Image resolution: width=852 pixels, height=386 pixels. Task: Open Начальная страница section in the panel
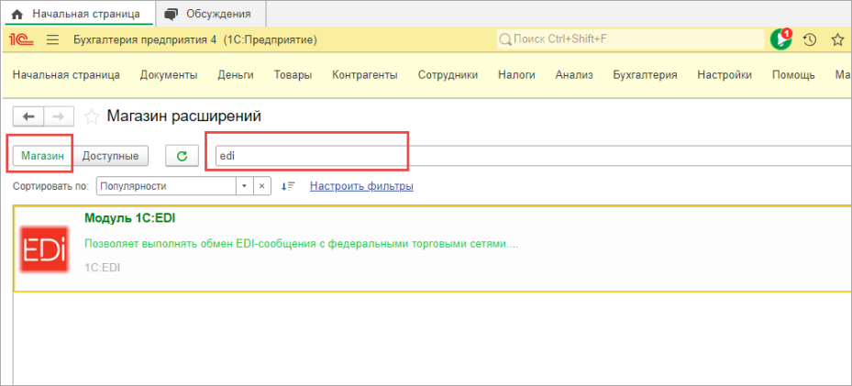point(66,75)
